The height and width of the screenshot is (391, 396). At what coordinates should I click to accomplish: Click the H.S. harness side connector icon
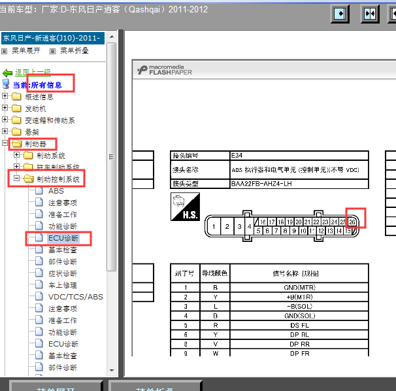click(x=186, y=207)
